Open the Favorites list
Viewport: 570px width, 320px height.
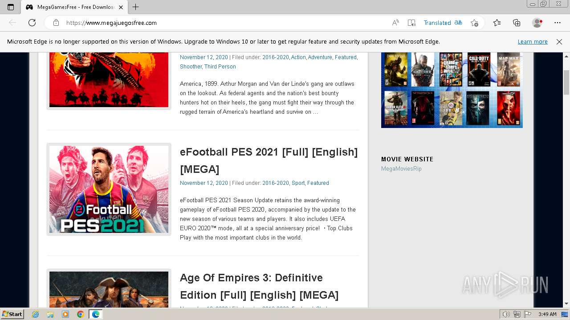497,23
